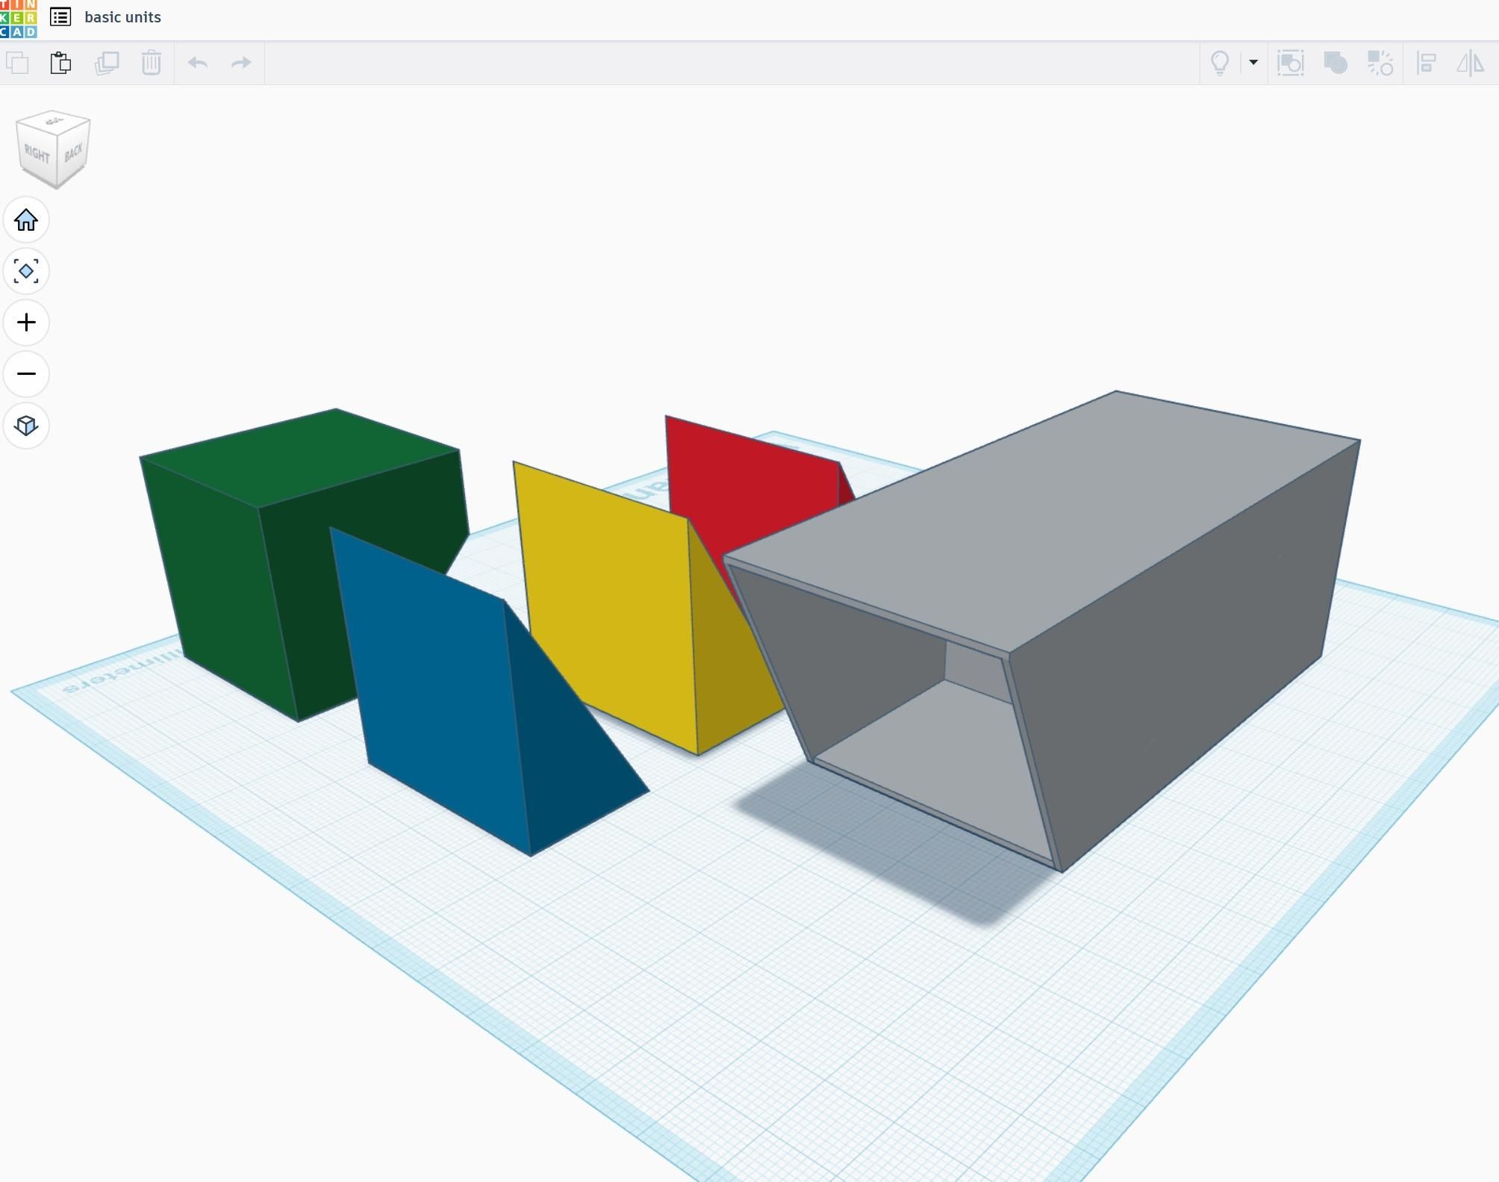Toggle orthographic perspective view

click(26, 425)
